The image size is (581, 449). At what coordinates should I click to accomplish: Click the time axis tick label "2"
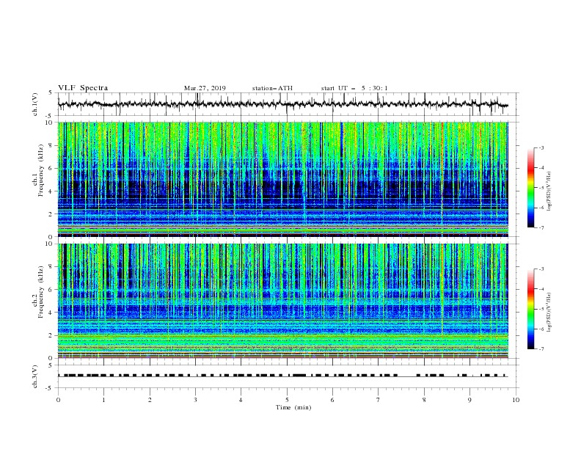(150, 400)
